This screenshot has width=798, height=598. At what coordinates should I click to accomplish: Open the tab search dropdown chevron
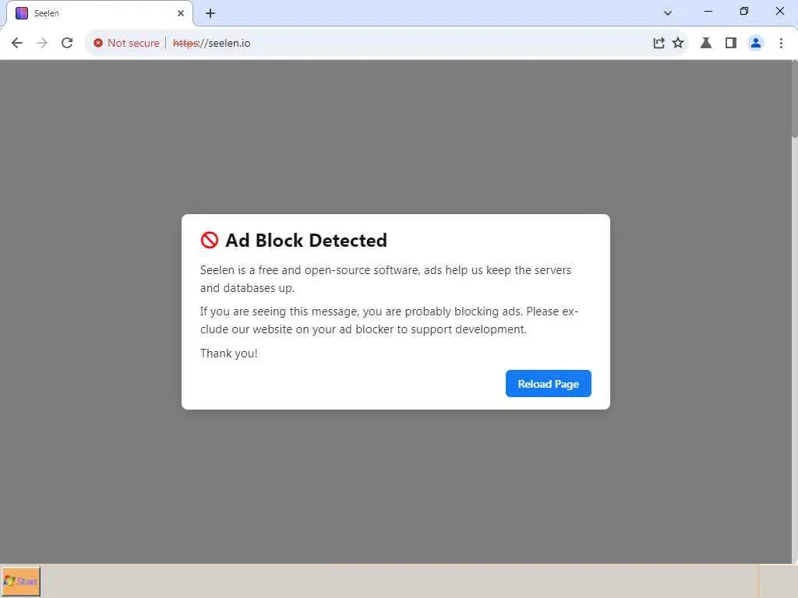coord(668,12)
